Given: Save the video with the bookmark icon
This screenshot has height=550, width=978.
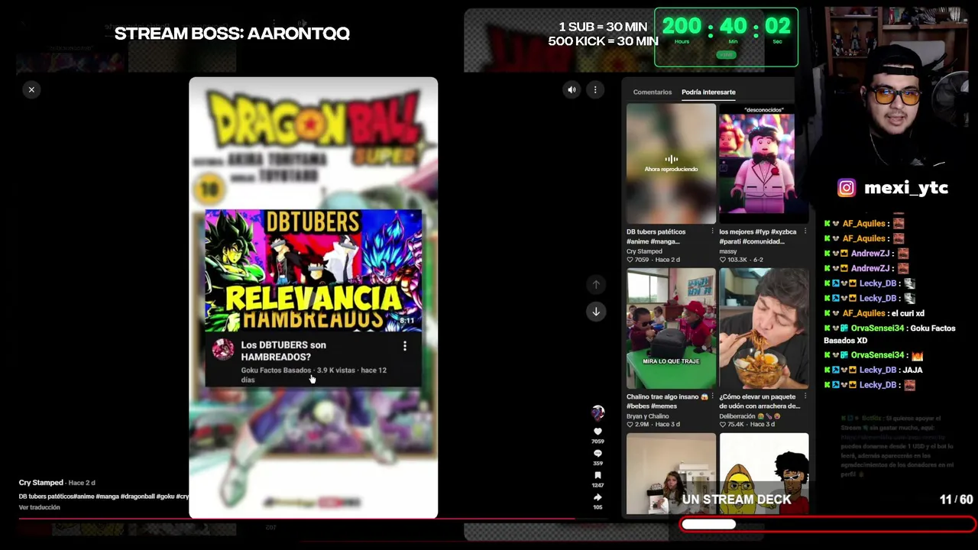Looking at the screenshot, I should pos(597,476).
